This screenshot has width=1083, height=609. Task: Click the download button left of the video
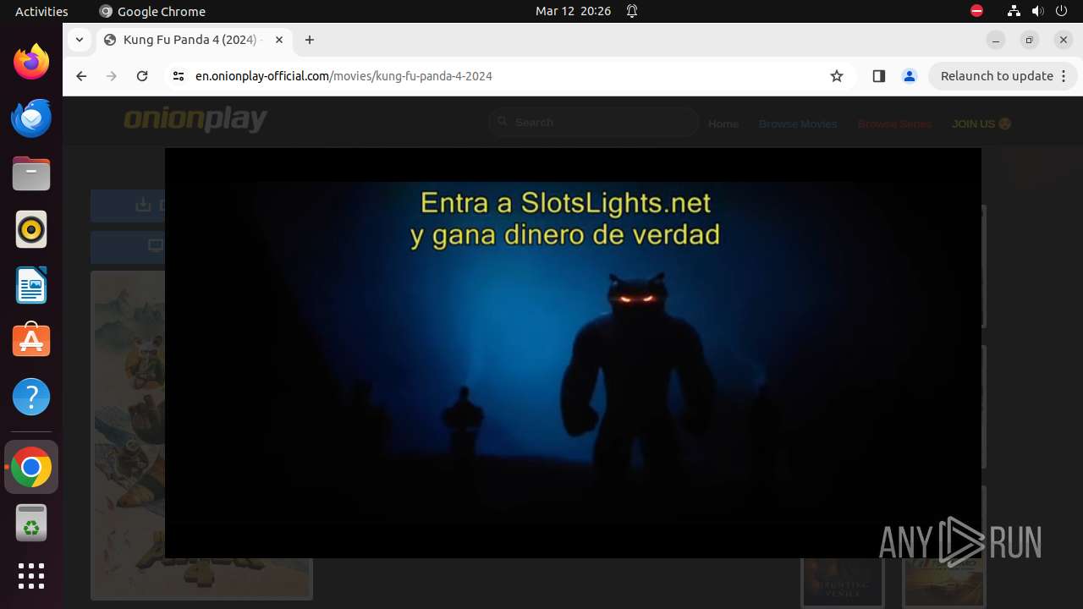pos(128,206)
